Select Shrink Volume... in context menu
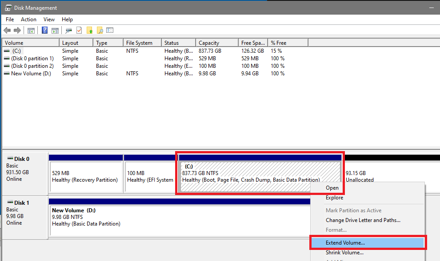This screenshot has height=261, width=440. [x=368, y=253]
